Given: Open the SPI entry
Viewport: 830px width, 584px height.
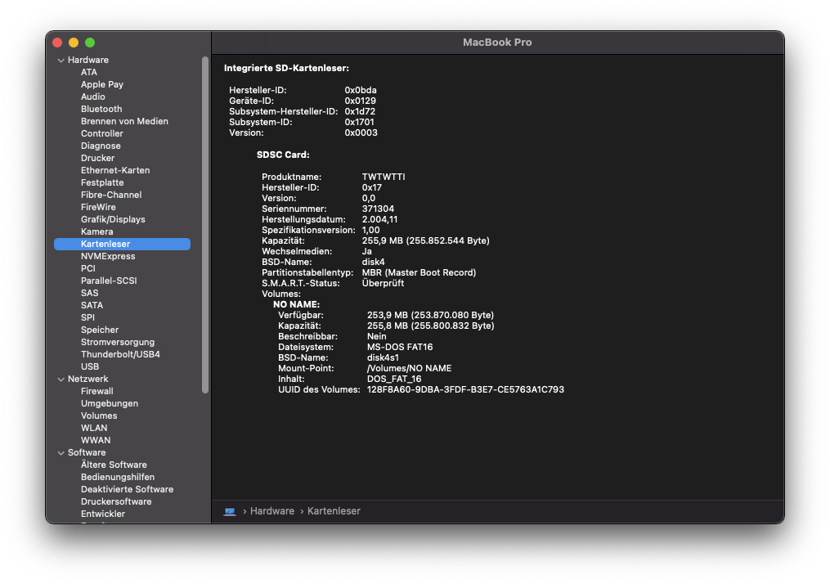Looking at the screenshot, I should tap(87, 317).
